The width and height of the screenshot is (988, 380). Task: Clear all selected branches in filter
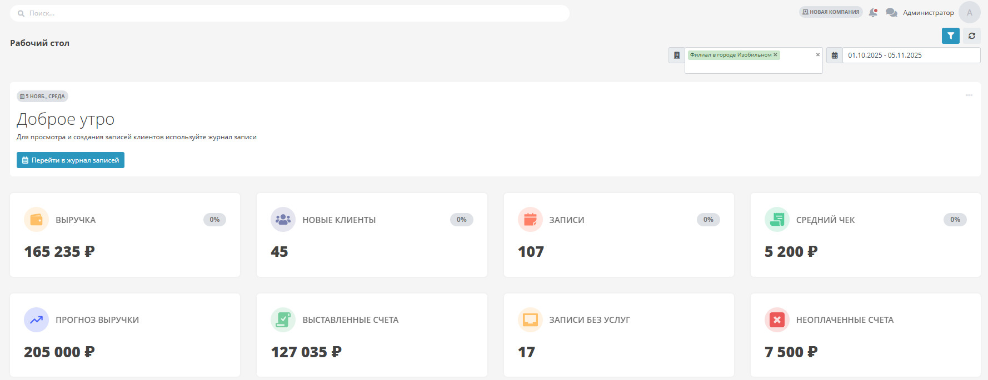pos(817,55)
